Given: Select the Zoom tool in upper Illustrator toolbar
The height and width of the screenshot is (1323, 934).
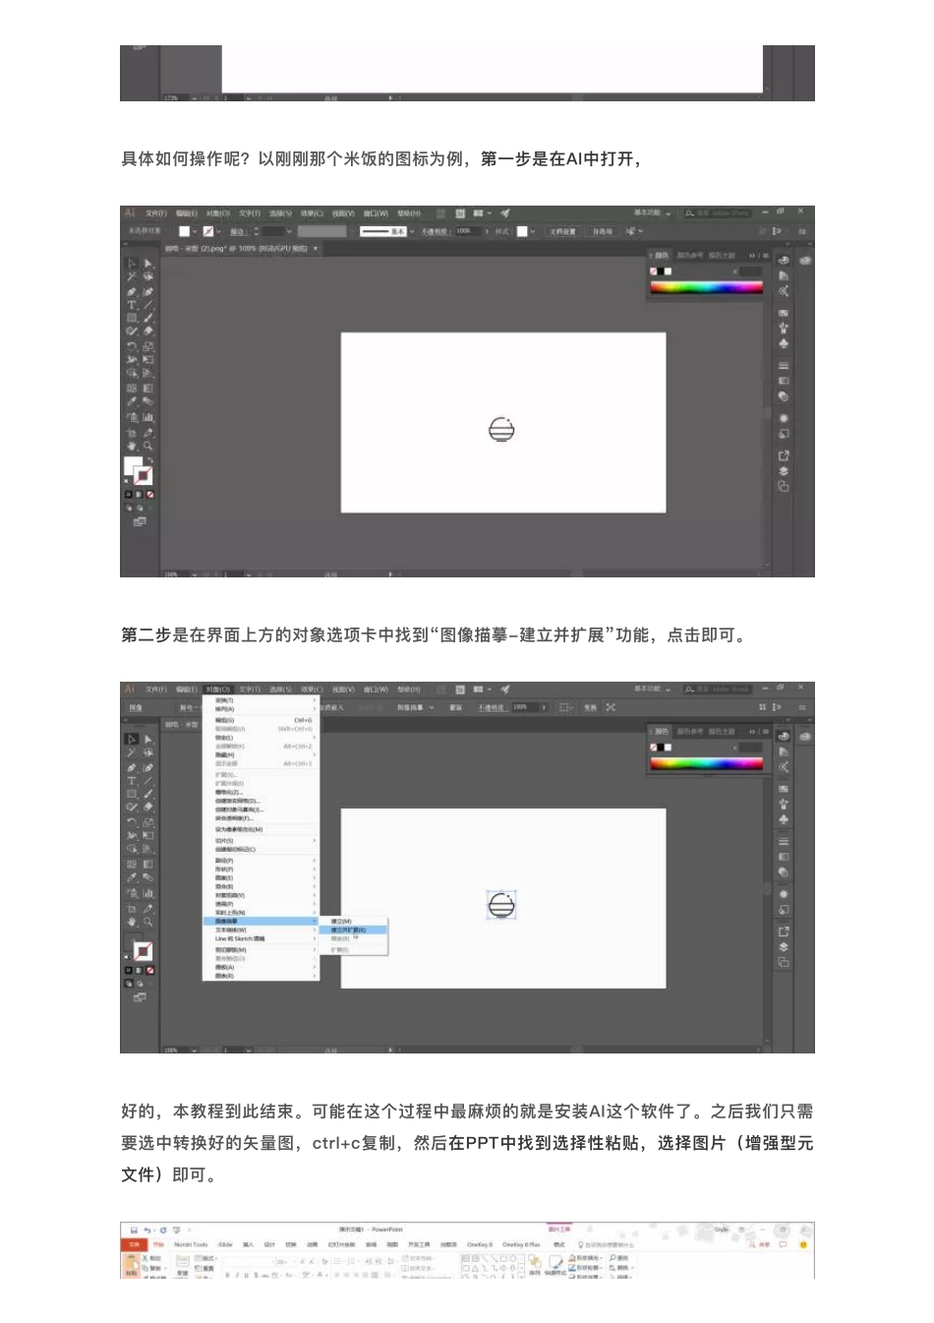Looking at the screenshot, I should coord(148,447).
